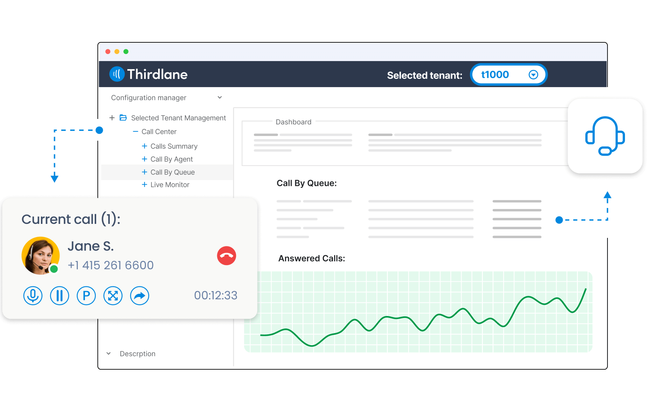Image resolution: width=662 pixels, height=412 pixels.
Task: Expand the Configuration manager chevron
Action: tap(220, 98)
